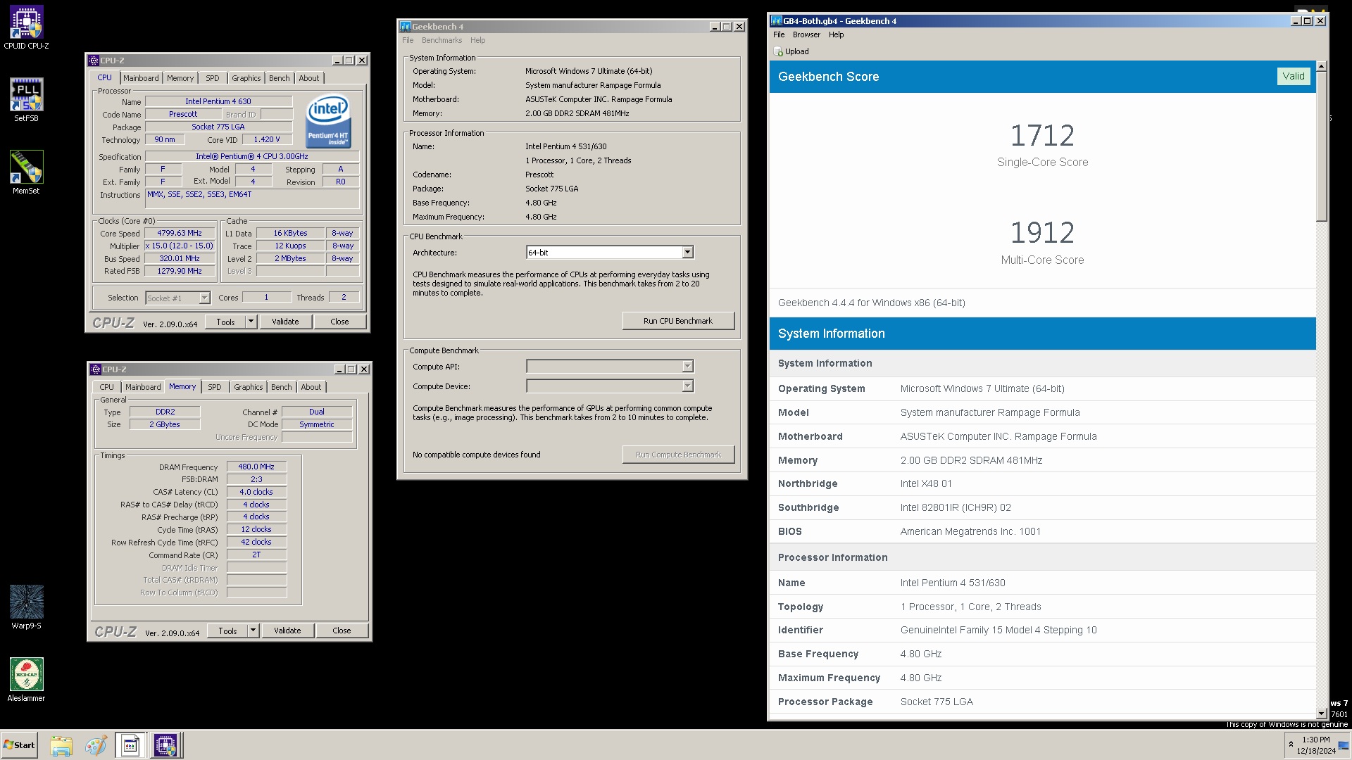The height and width of the screenshot is (760, 1352).
Task: Click the 1712 Single-Core Score
Action: (x=1042, y=135)
